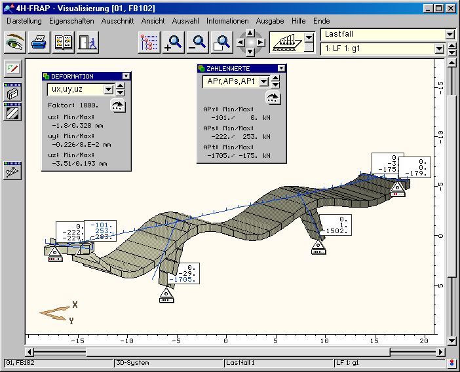Screen dimensions: 460x372
Task: Click the printer icon
Action: click(39, 43)
